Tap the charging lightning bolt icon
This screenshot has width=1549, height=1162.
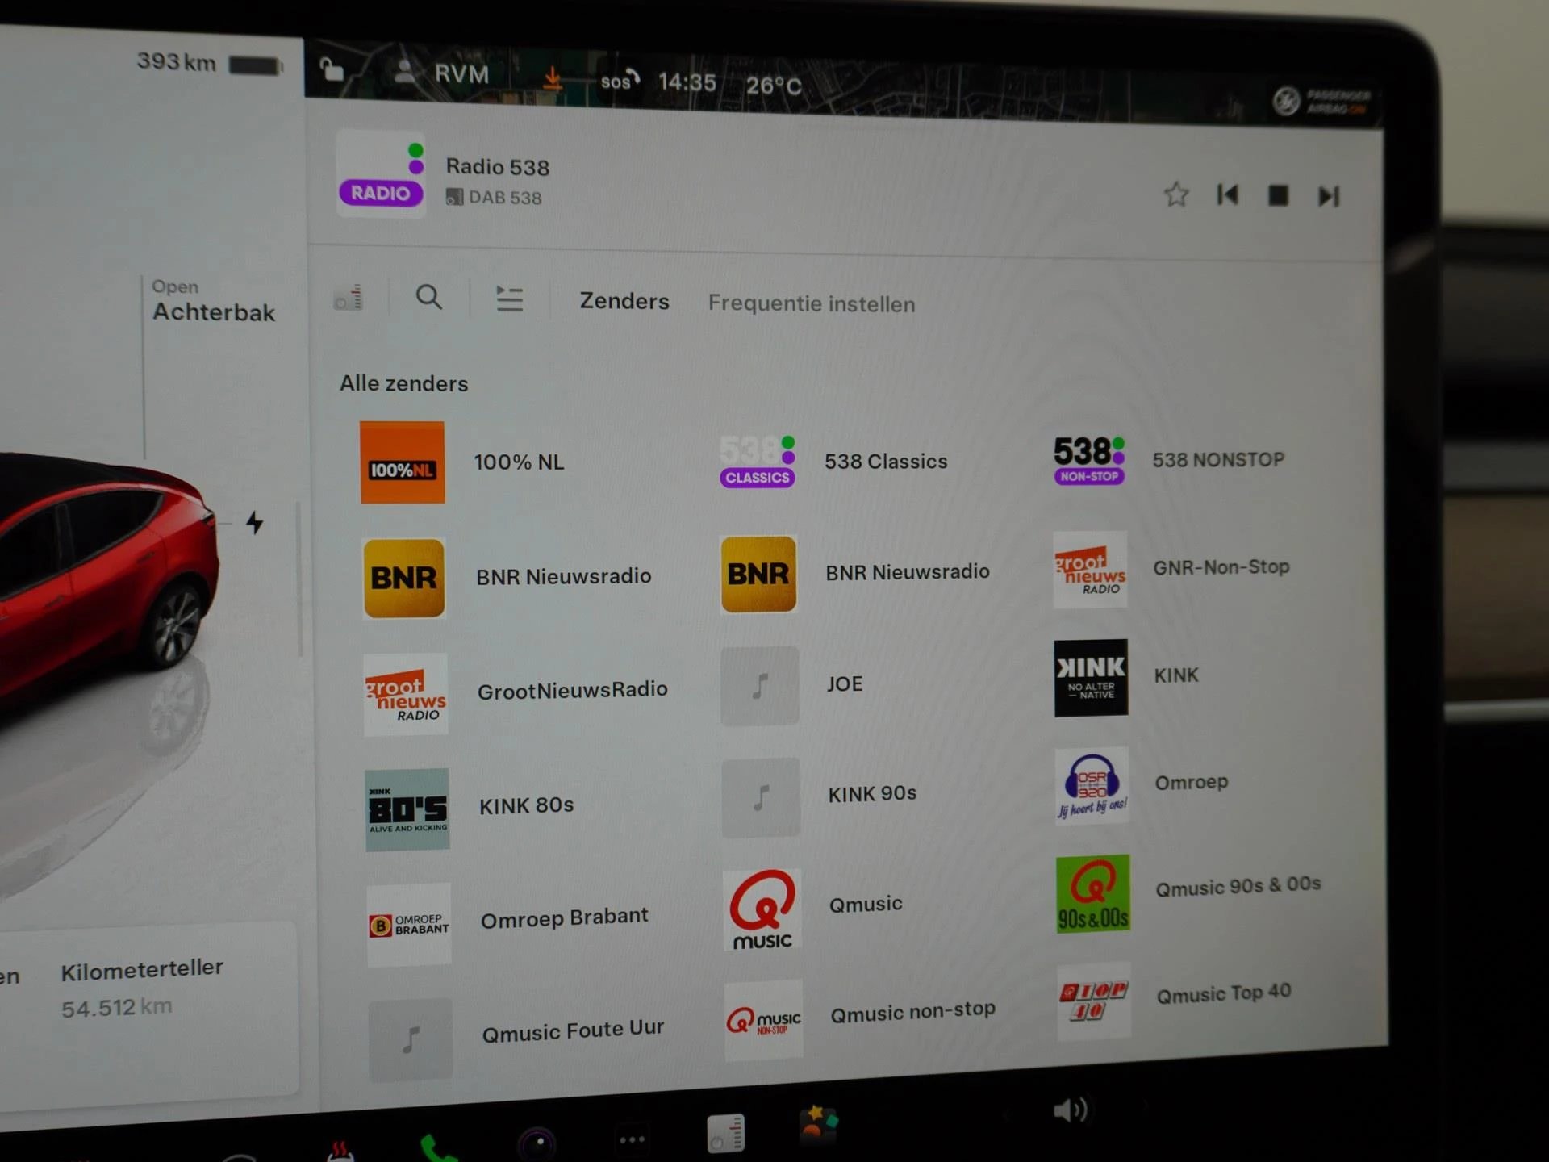(x=255, y=522)
